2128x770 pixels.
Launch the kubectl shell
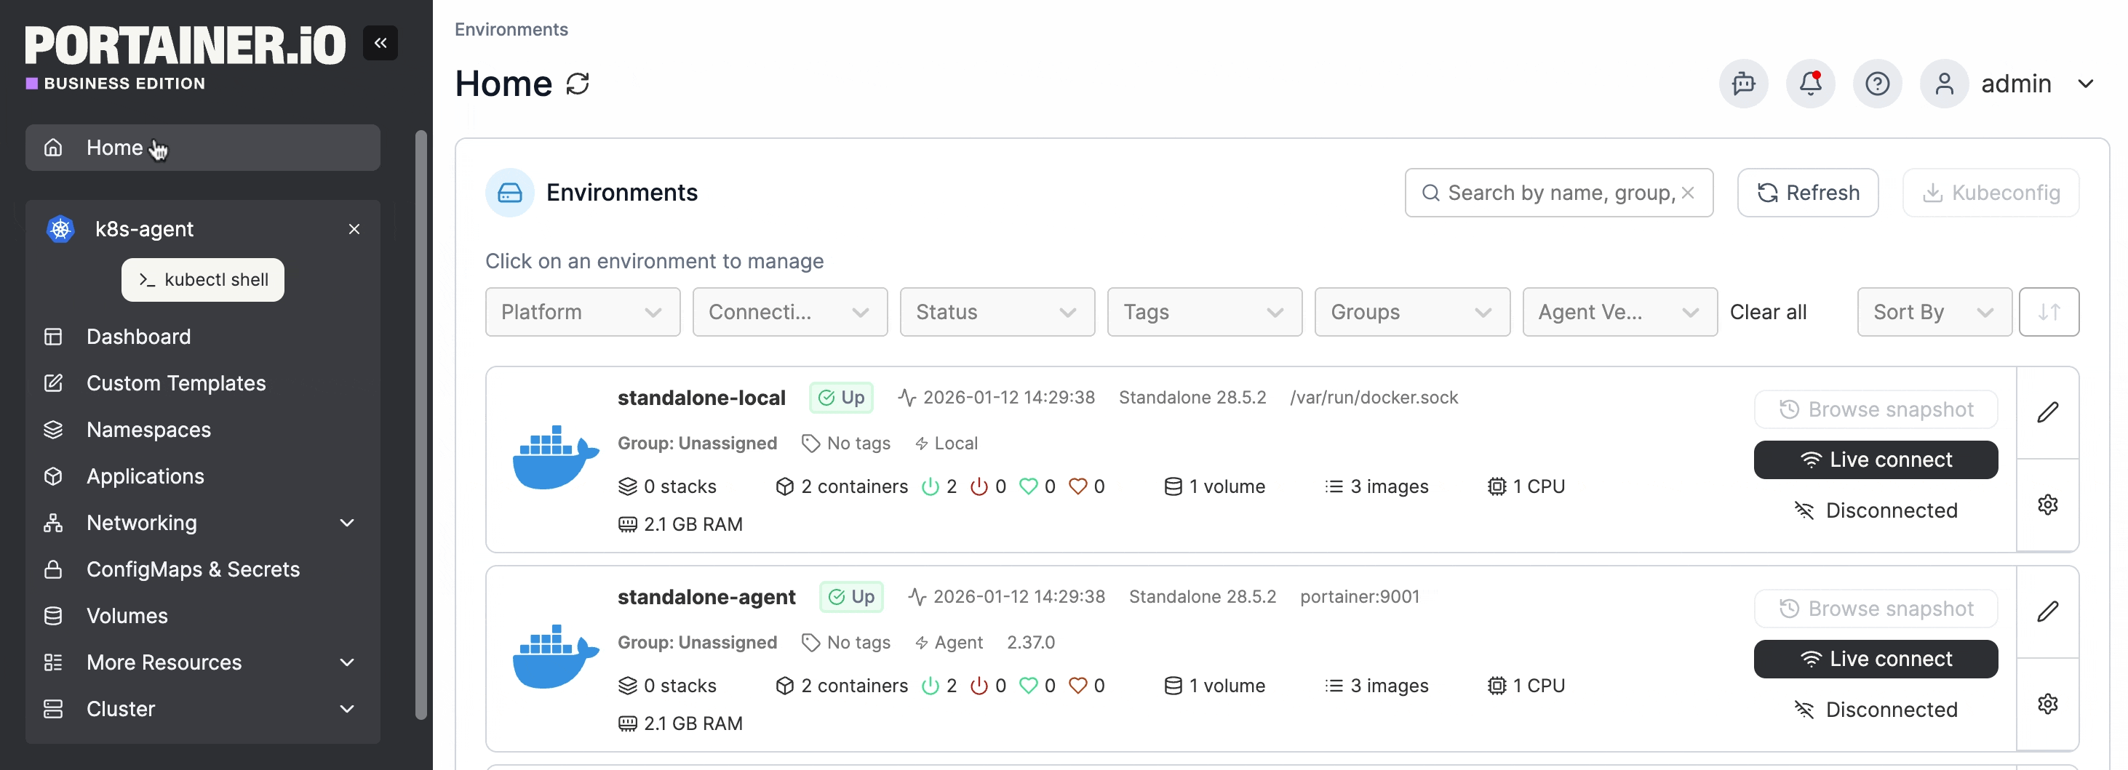202,280
